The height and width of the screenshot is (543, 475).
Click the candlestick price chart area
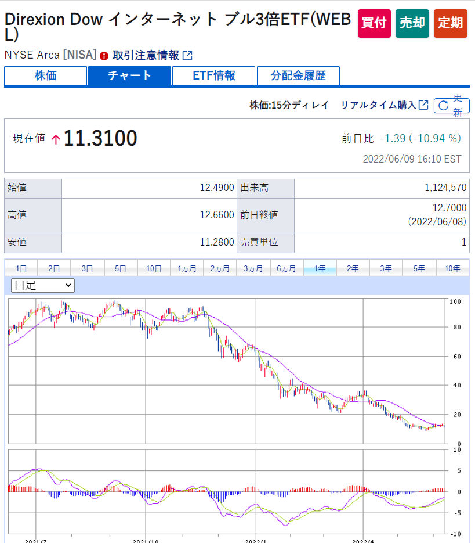226,372
